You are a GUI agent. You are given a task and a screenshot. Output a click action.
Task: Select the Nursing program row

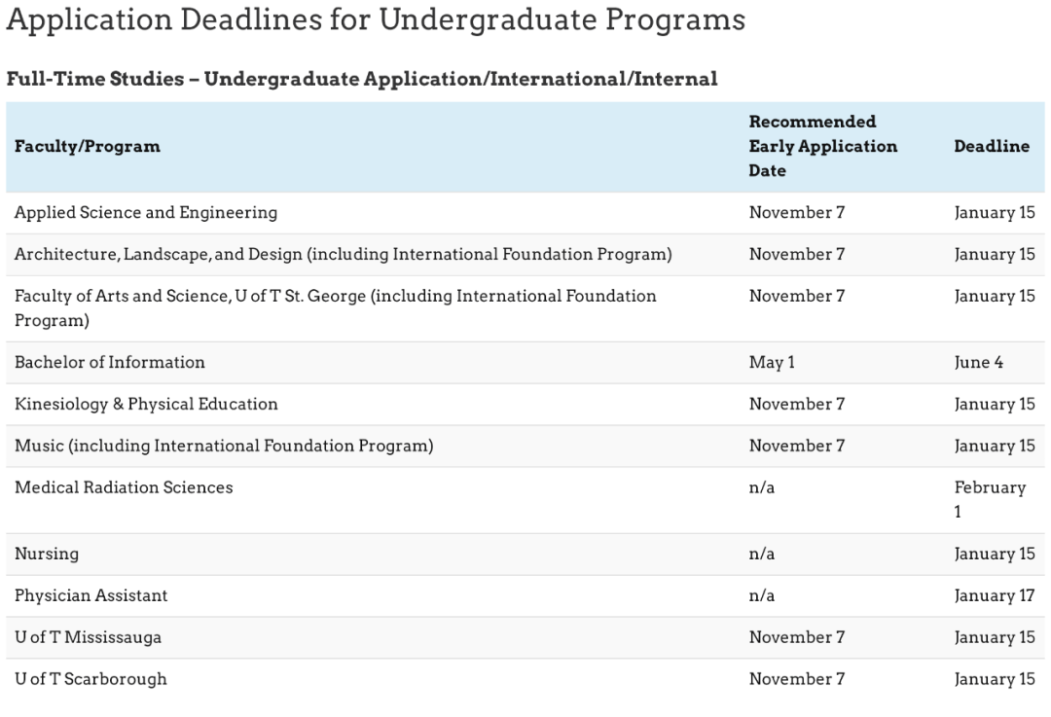click(x=47, y=555)
